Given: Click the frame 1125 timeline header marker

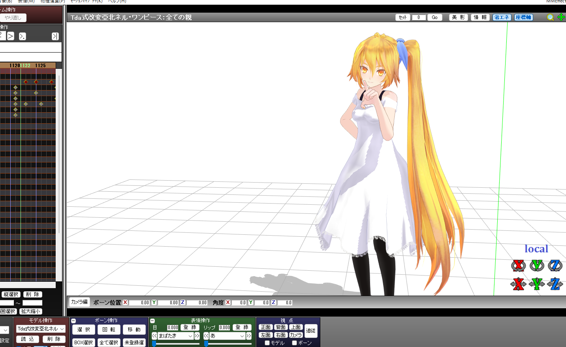Looking at the screenshot, I should coord(40,66).
